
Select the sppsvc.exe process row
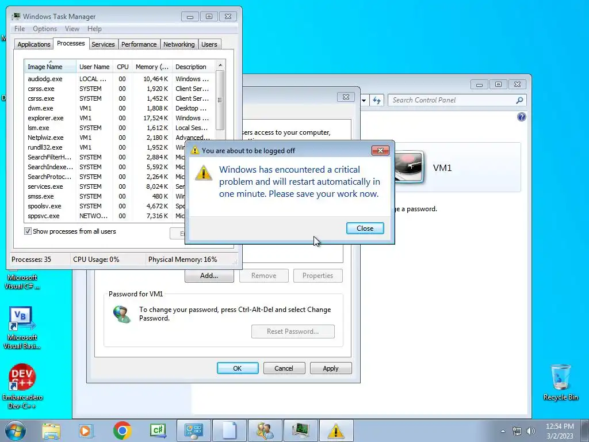point(105,216)
